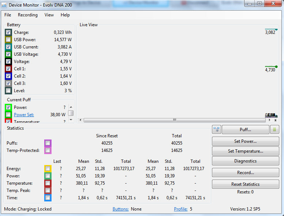Open the Profile link in status bar
This screenshot has height=216, width=284.
coord(181,209)
